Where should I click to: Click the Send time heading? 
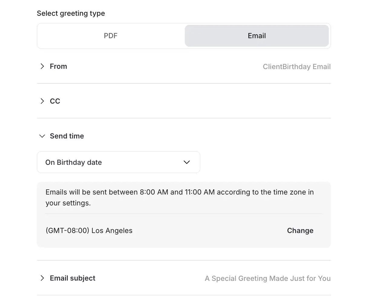(67, 136)
